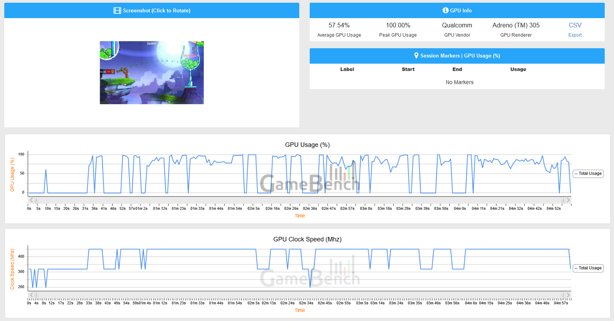
Task: Click the CSV export link
Action: pyautogui.click(x=575, y=25)
